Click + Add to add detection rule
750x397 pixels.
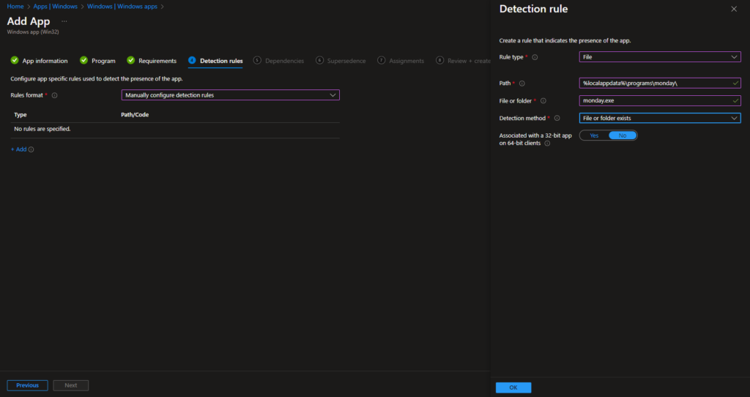coord(18,149)
